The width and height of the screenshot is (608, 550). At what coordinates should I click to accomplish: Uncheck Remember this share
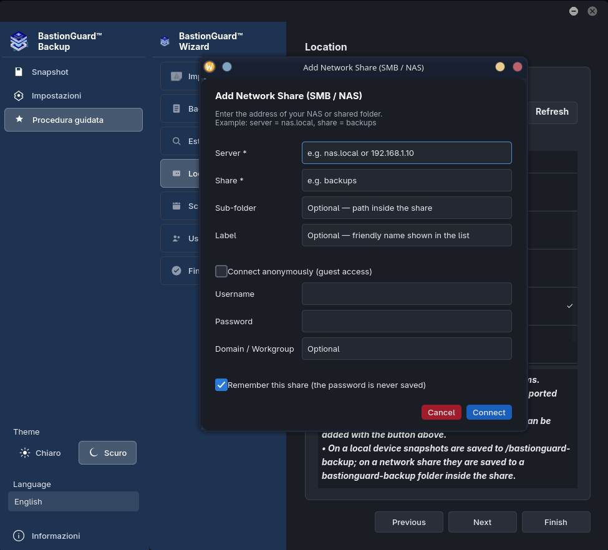pos(221,385)
